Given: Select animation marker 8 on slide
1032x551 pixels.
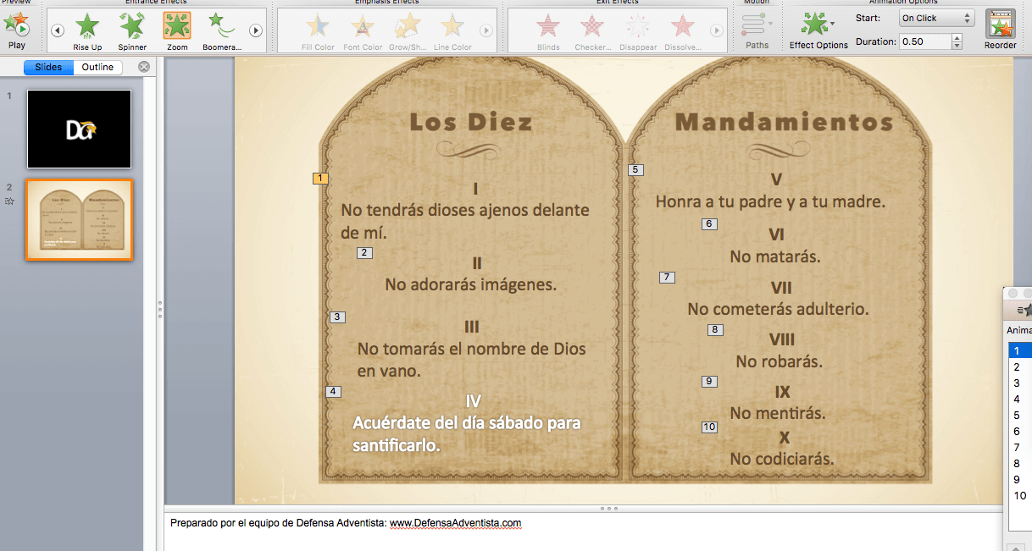Looking at the screenshot, I should coord(716,329).
